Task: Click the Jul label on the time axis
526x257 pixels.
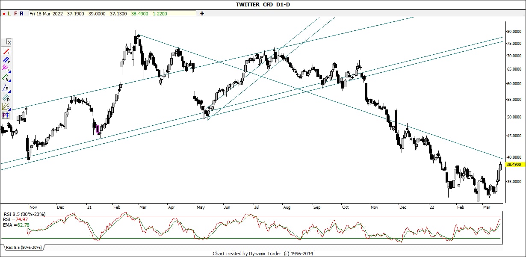Action: point(257,207)
